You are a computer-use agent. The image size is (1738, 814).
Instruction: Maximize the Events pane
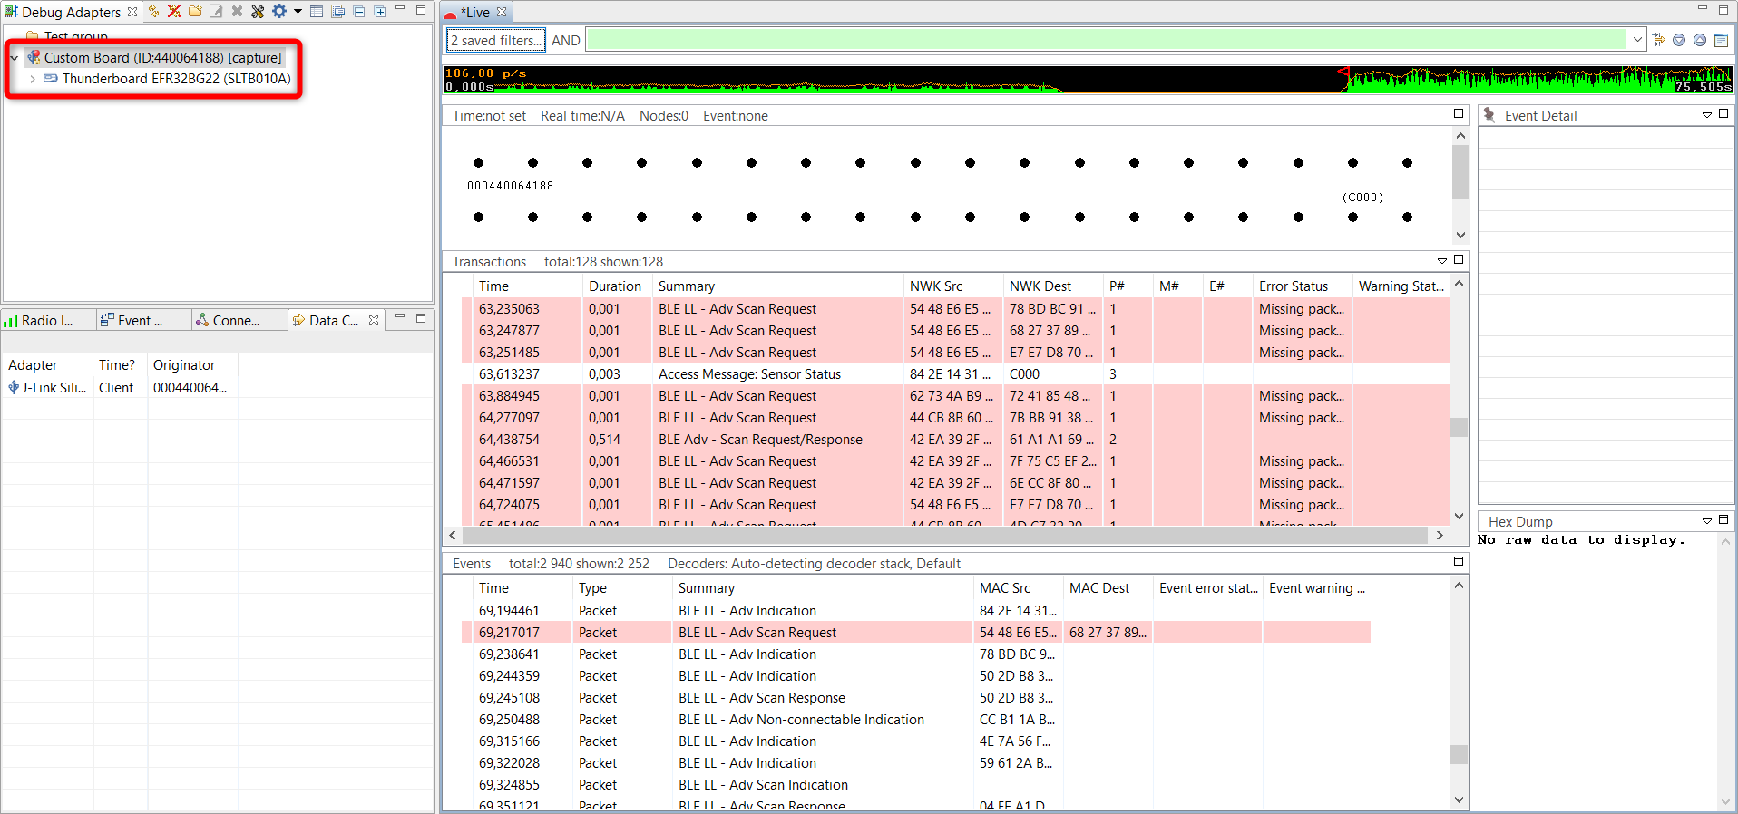(x=1459, y=561)
